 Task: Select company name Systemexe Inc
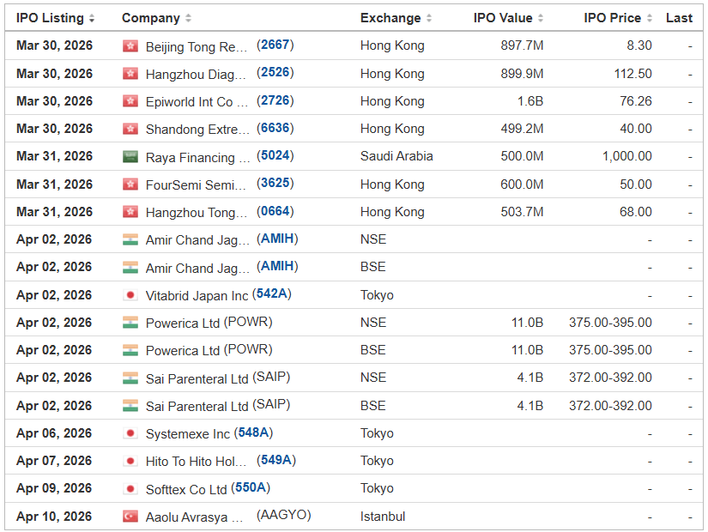[188, 434]
